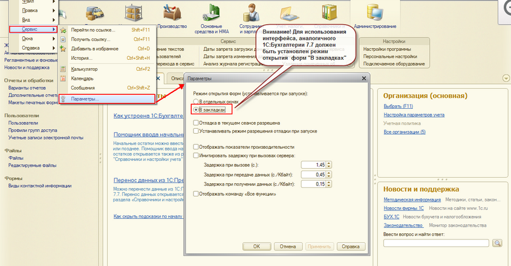Click spinner of Задержка при получении данных field
This screenshot has width=511, height=266.
pyautogui.click(x=329, y=184)
